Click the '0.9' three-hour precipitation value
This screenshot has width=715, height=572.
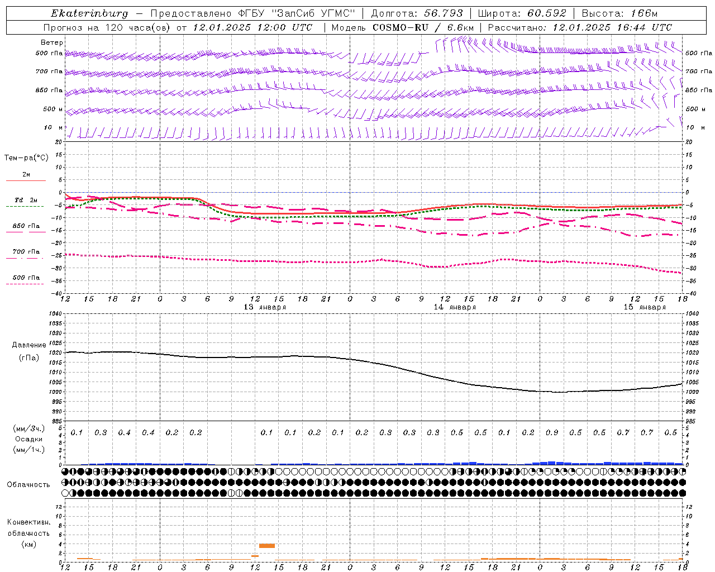coord(552,433)
